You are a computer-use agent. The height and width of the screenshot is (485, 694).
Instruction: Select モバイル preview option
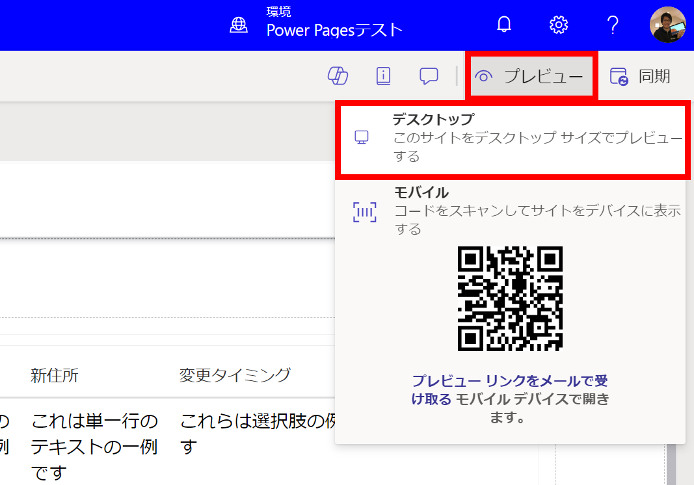(511, 211)
